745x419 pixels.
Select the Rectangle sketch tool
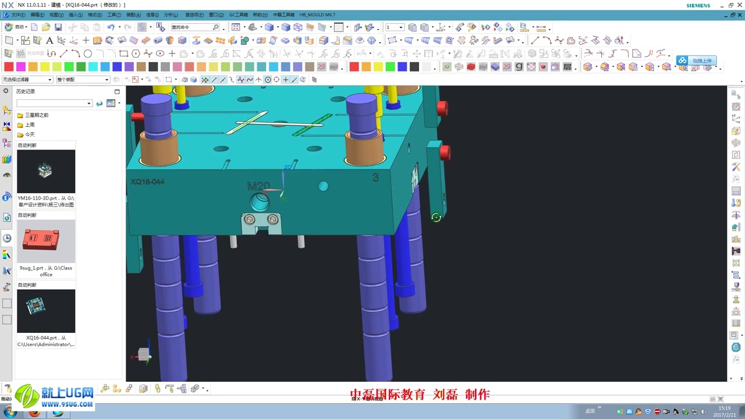[x=124, y=54]
